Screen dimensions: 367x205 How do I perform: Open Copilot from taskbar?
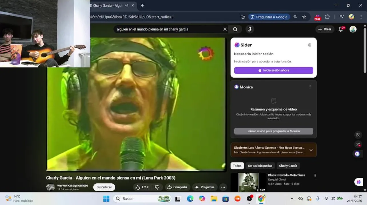coord(202,199)
